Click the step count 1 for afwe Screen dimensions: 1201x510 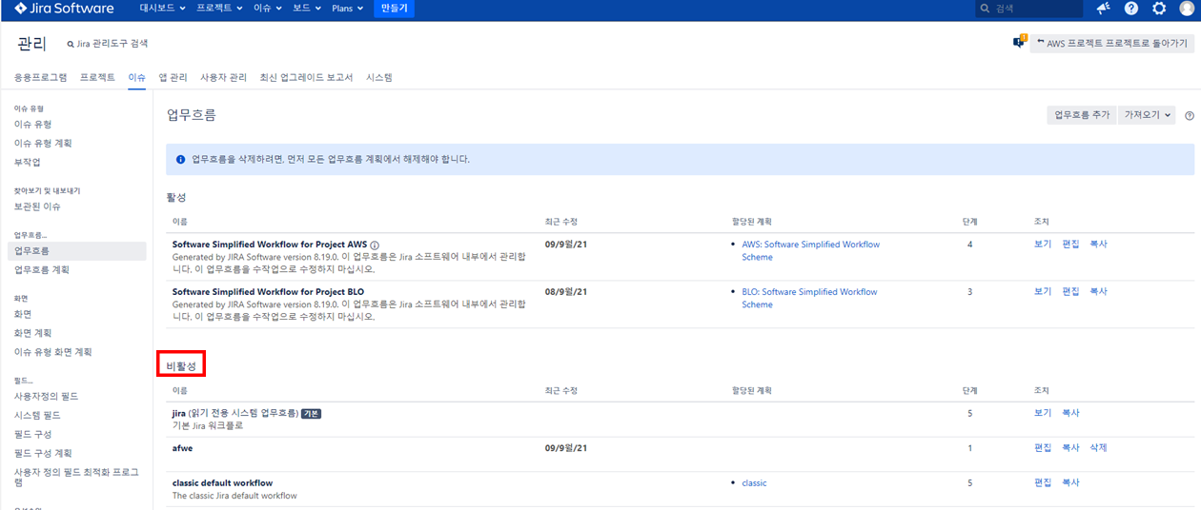coord(970,448)
